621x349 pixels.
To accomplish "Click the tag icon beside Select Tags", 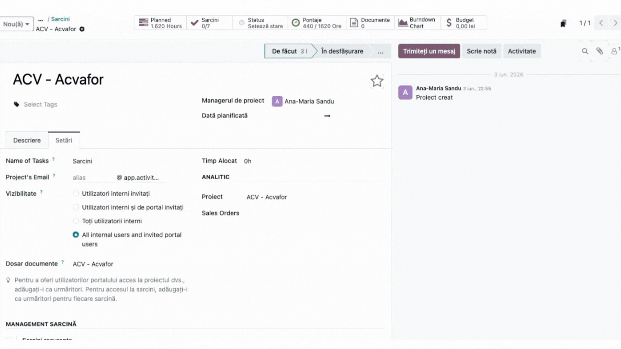I will (x=16, y=104).
